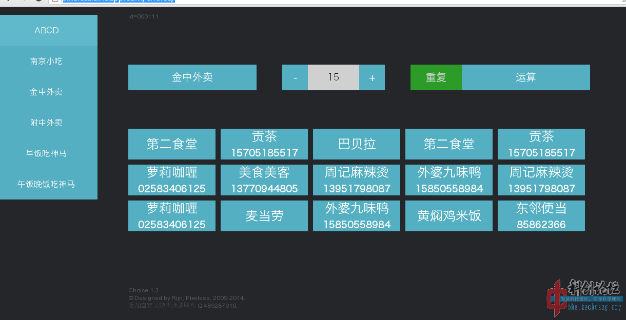Decrease the count with the minus button

(295, 77)
